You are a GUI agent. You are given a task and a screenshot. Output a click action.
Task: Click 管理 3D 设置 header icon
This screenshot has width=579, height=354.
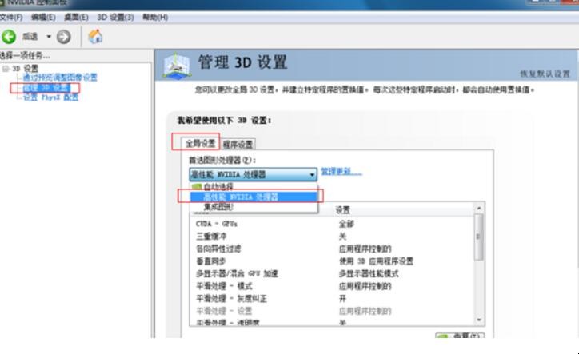point(177,66)
